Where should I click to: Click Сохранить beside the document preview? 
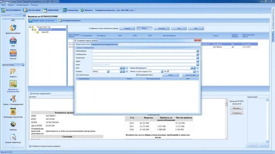point(237,113)
